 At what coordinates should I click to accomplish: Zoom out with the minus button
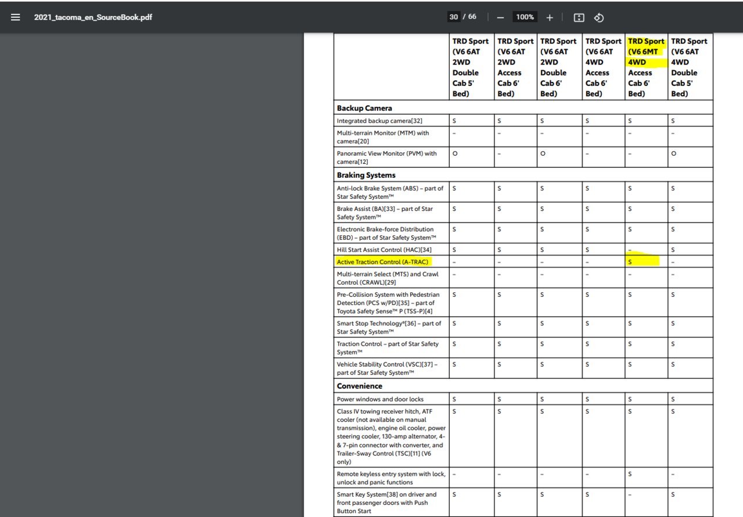(x=500, y=17)
